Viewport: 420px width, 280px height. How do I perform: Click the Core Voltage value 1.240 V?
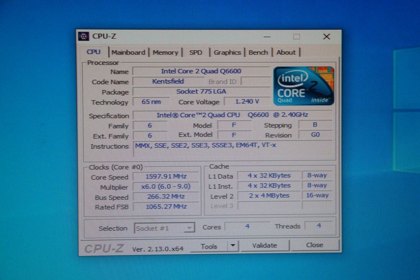point(247,102)
